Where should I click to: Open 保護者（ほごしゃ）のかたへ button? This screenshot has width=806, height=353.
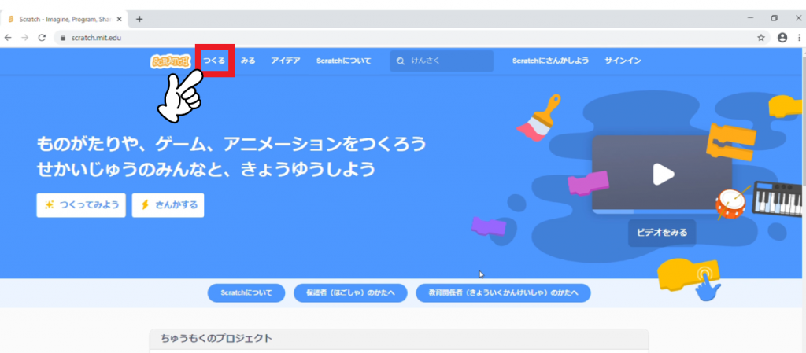click(350, 293)
